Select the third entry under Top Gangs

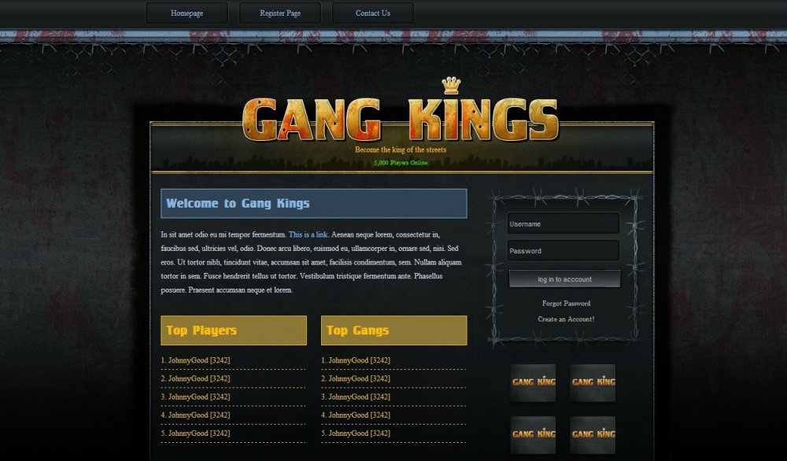(x=356, y=396)
